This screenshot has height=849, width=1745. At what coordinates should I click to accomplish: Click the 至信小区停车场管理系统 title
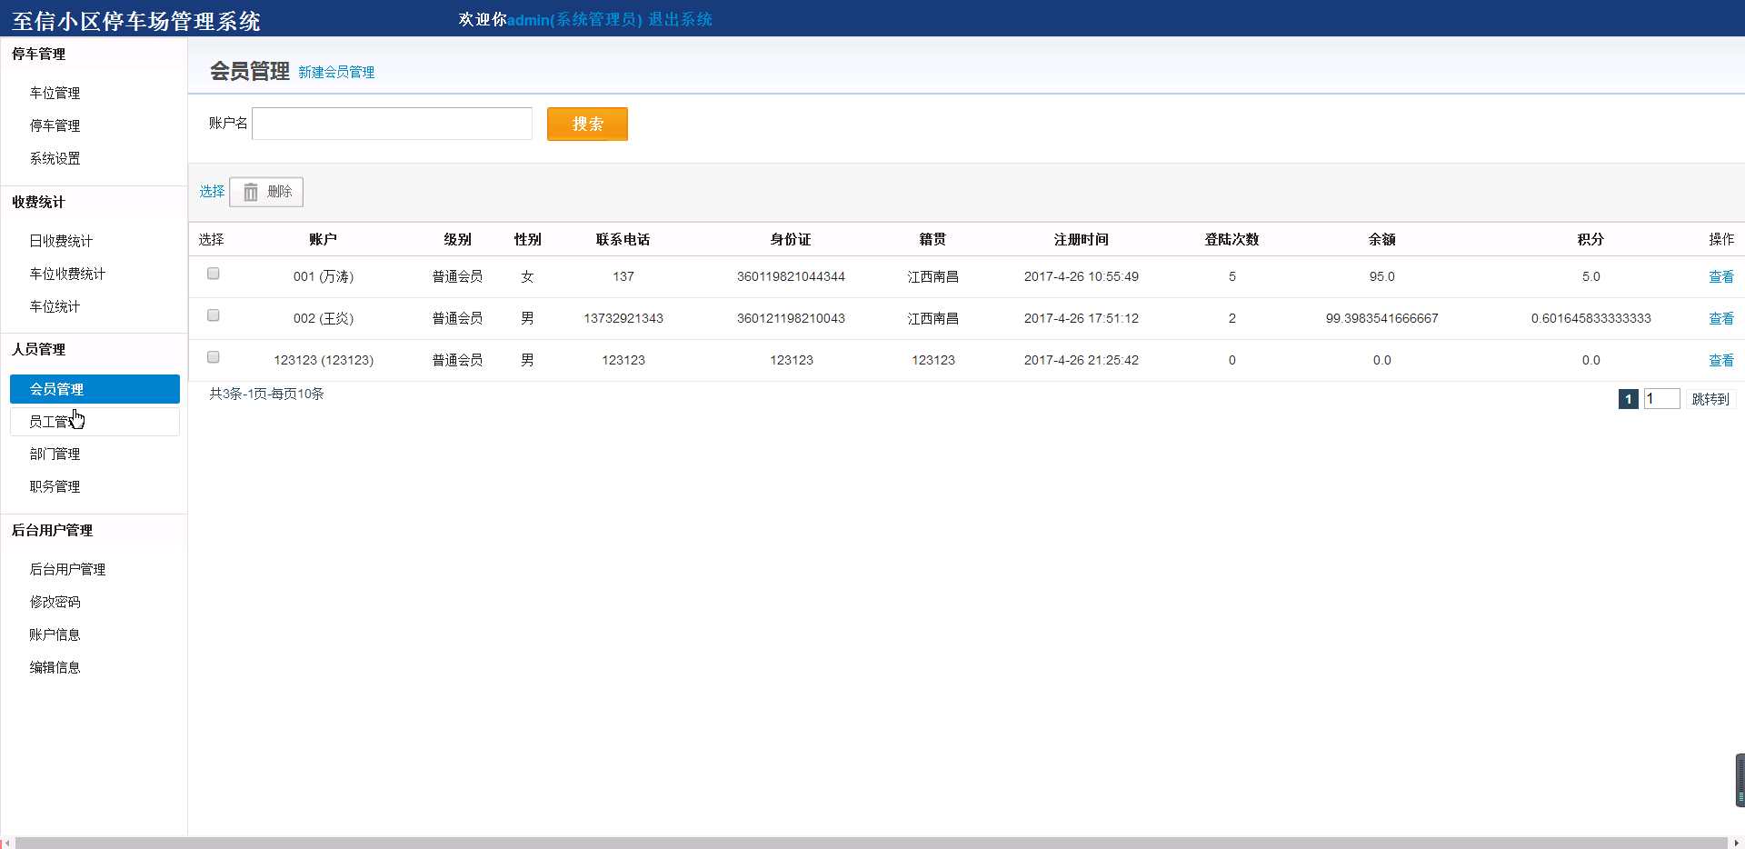[x=136, y=21]
